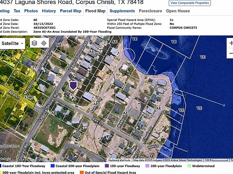
Task: Open the Foreclosure tab
Action: (150, 11)
